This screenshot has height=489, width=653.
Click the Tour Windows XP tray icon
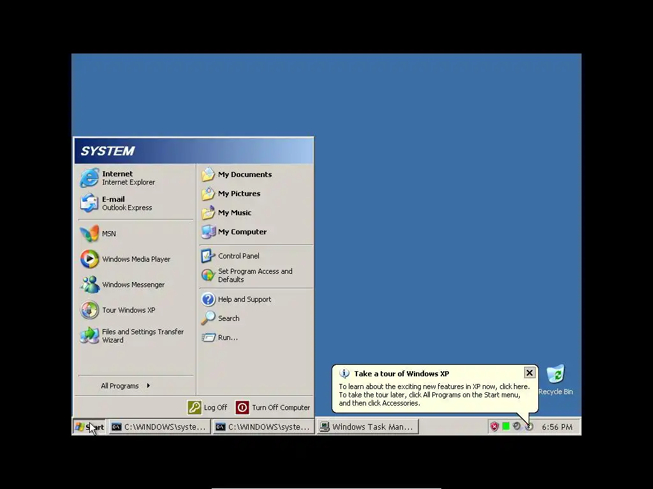[529, 427]
